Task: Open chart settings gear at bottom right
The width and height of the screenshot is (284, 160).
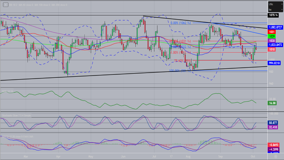Action: pos(276,156)
